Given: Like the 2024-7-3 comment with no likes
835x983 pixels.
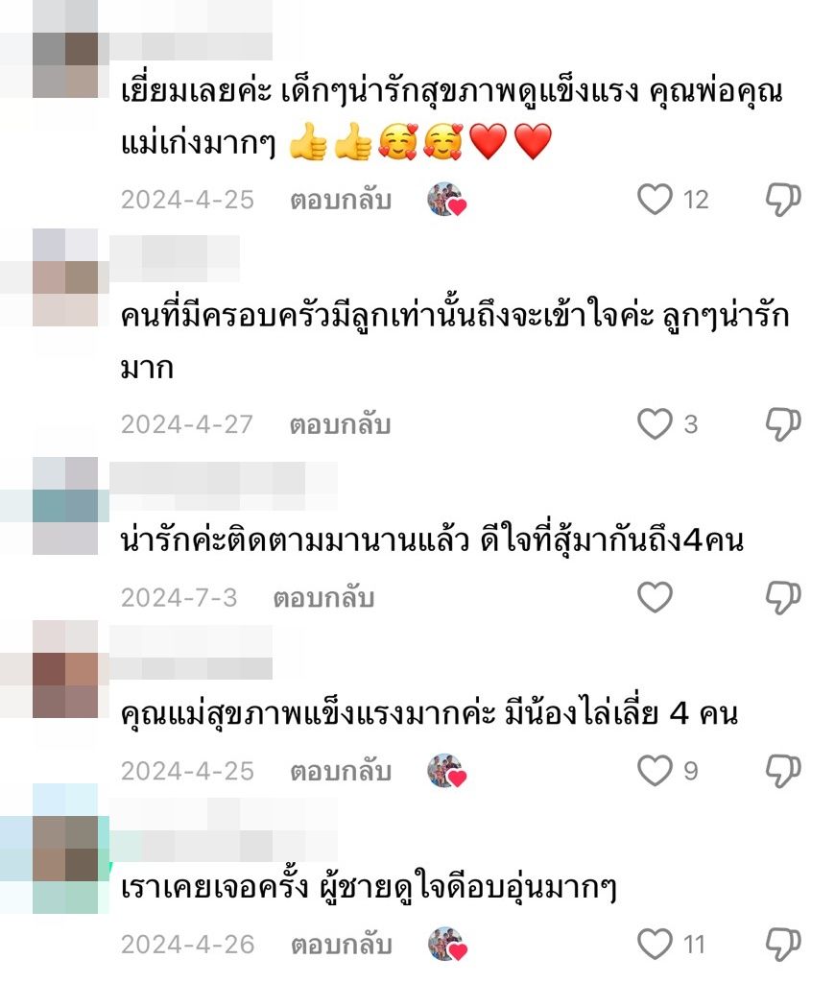Looking at the screenshot, I should [x=655, y=597].
